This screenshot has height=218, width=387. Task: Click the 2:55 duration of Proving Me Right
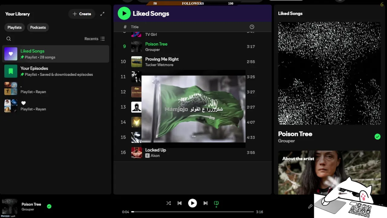click(x=251, y=62)
